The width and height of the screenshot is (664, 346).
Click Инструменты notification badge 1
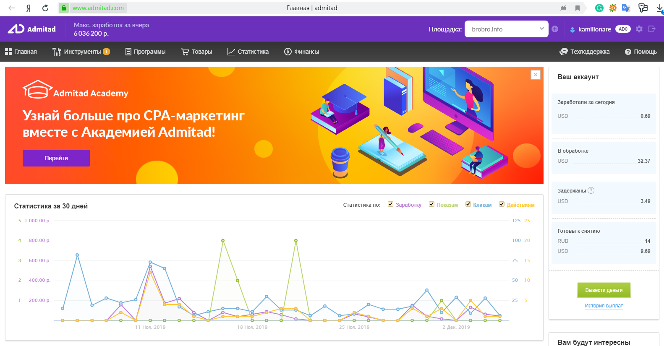[107, 52]
